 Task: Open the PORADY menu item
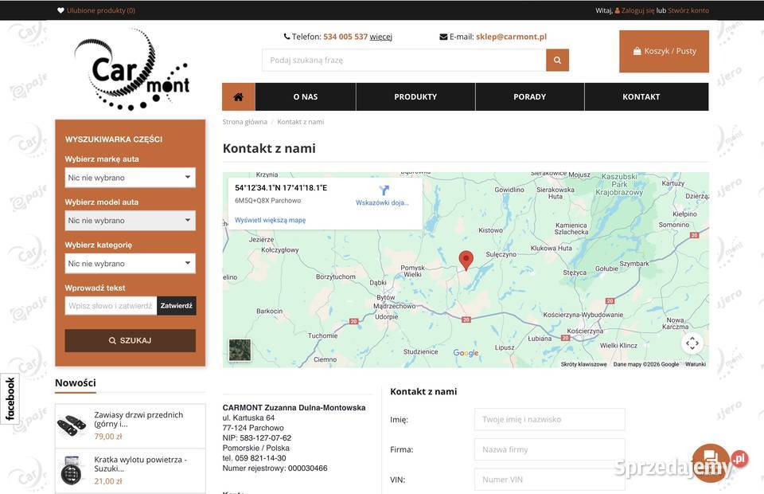tap(529, 96)
